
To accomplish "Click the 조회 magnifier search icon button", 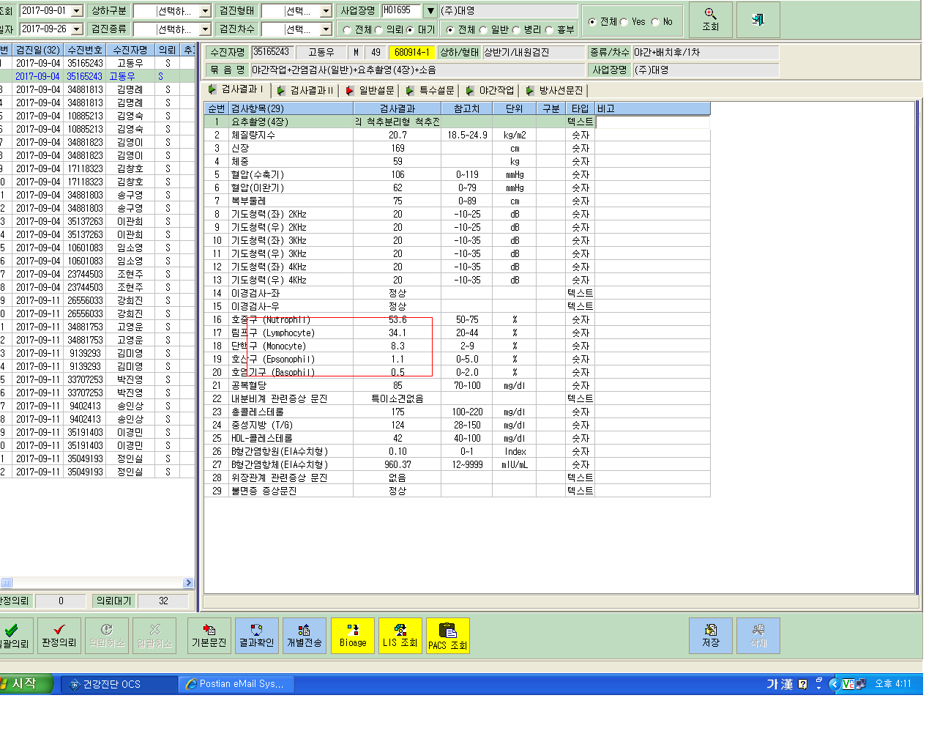I will pos(710,20).
